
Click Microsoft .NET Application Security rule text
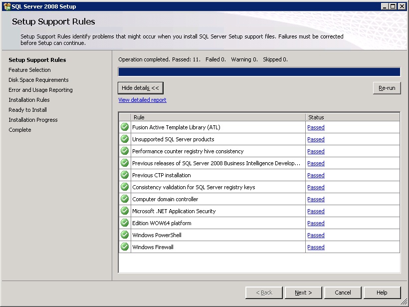point(174,212)
